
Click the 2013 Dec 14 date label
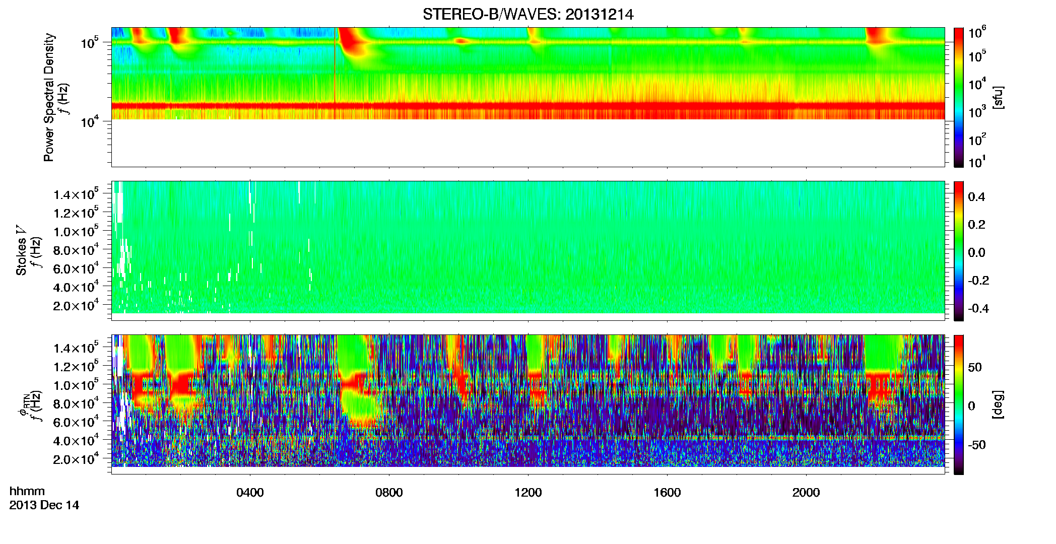[44, 505]
